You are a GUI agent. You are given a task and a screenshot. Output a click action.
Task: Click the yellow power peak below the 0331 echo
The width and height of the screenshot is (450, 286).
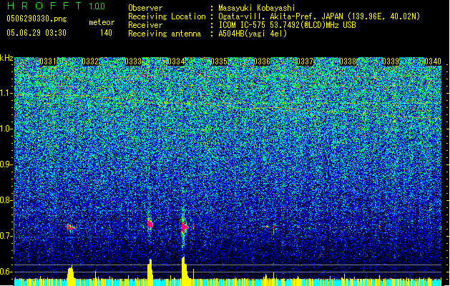pyautogui.click(x=71, y=273)
